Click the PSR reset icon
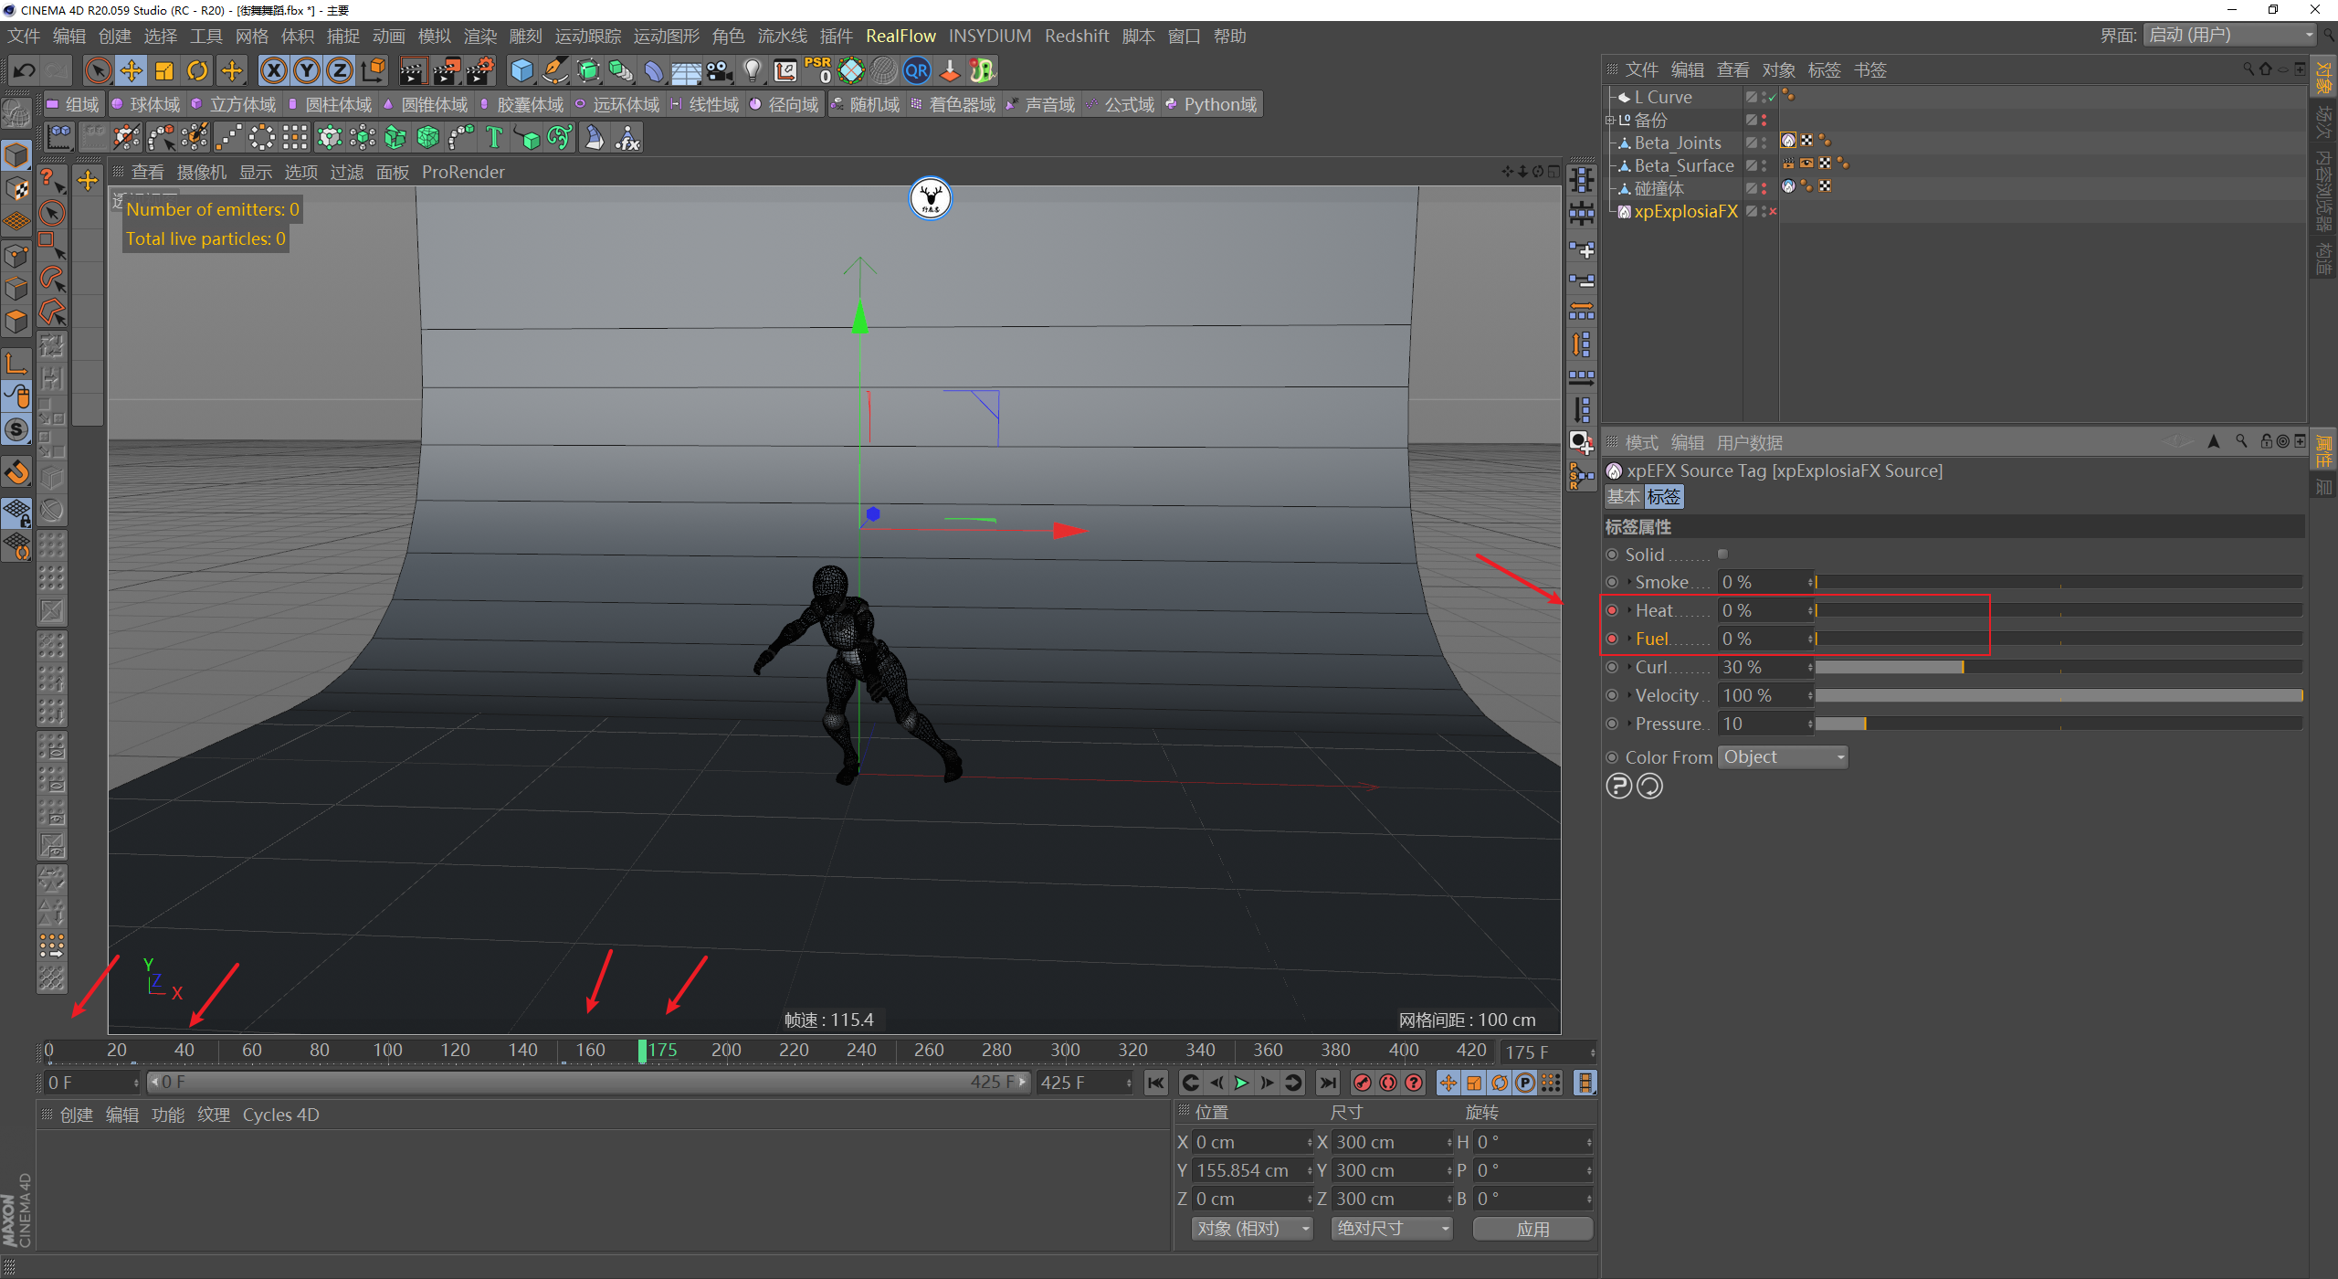Image resolution: width=2338 pixels, height=1279 pixels. pos(817,70)
